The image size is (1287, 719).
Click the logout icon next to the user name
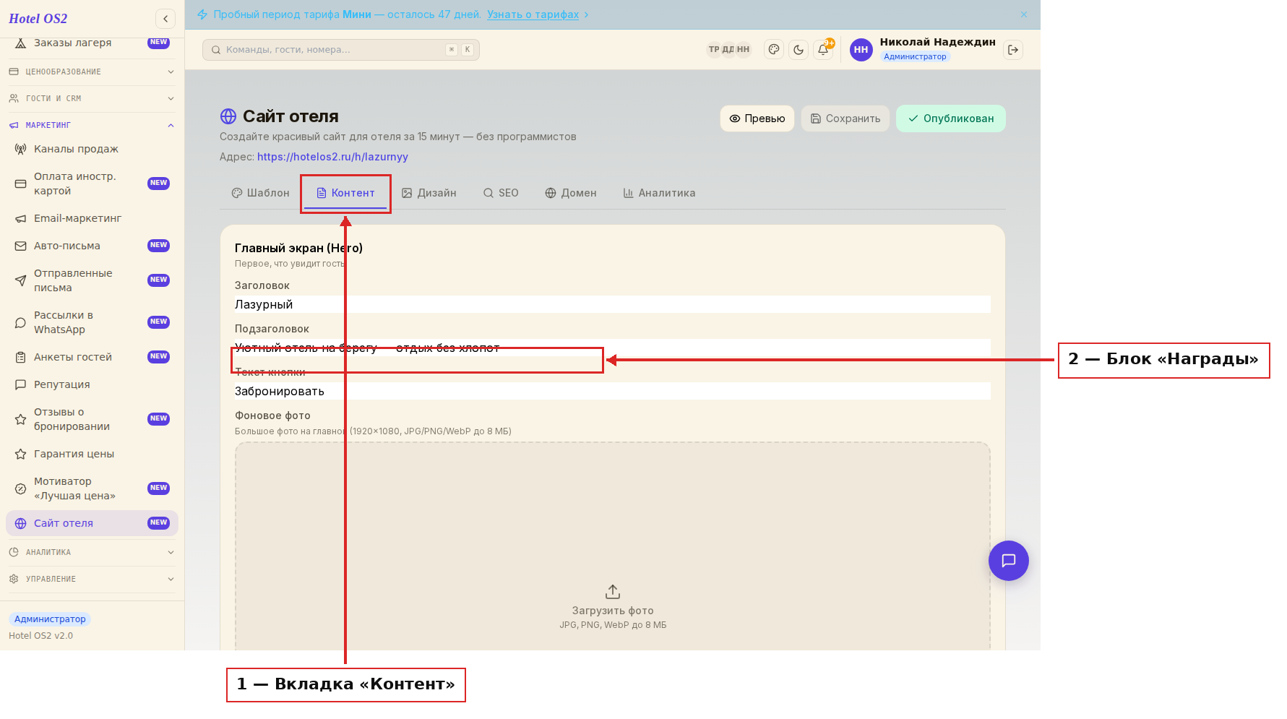pos(1013,50)
